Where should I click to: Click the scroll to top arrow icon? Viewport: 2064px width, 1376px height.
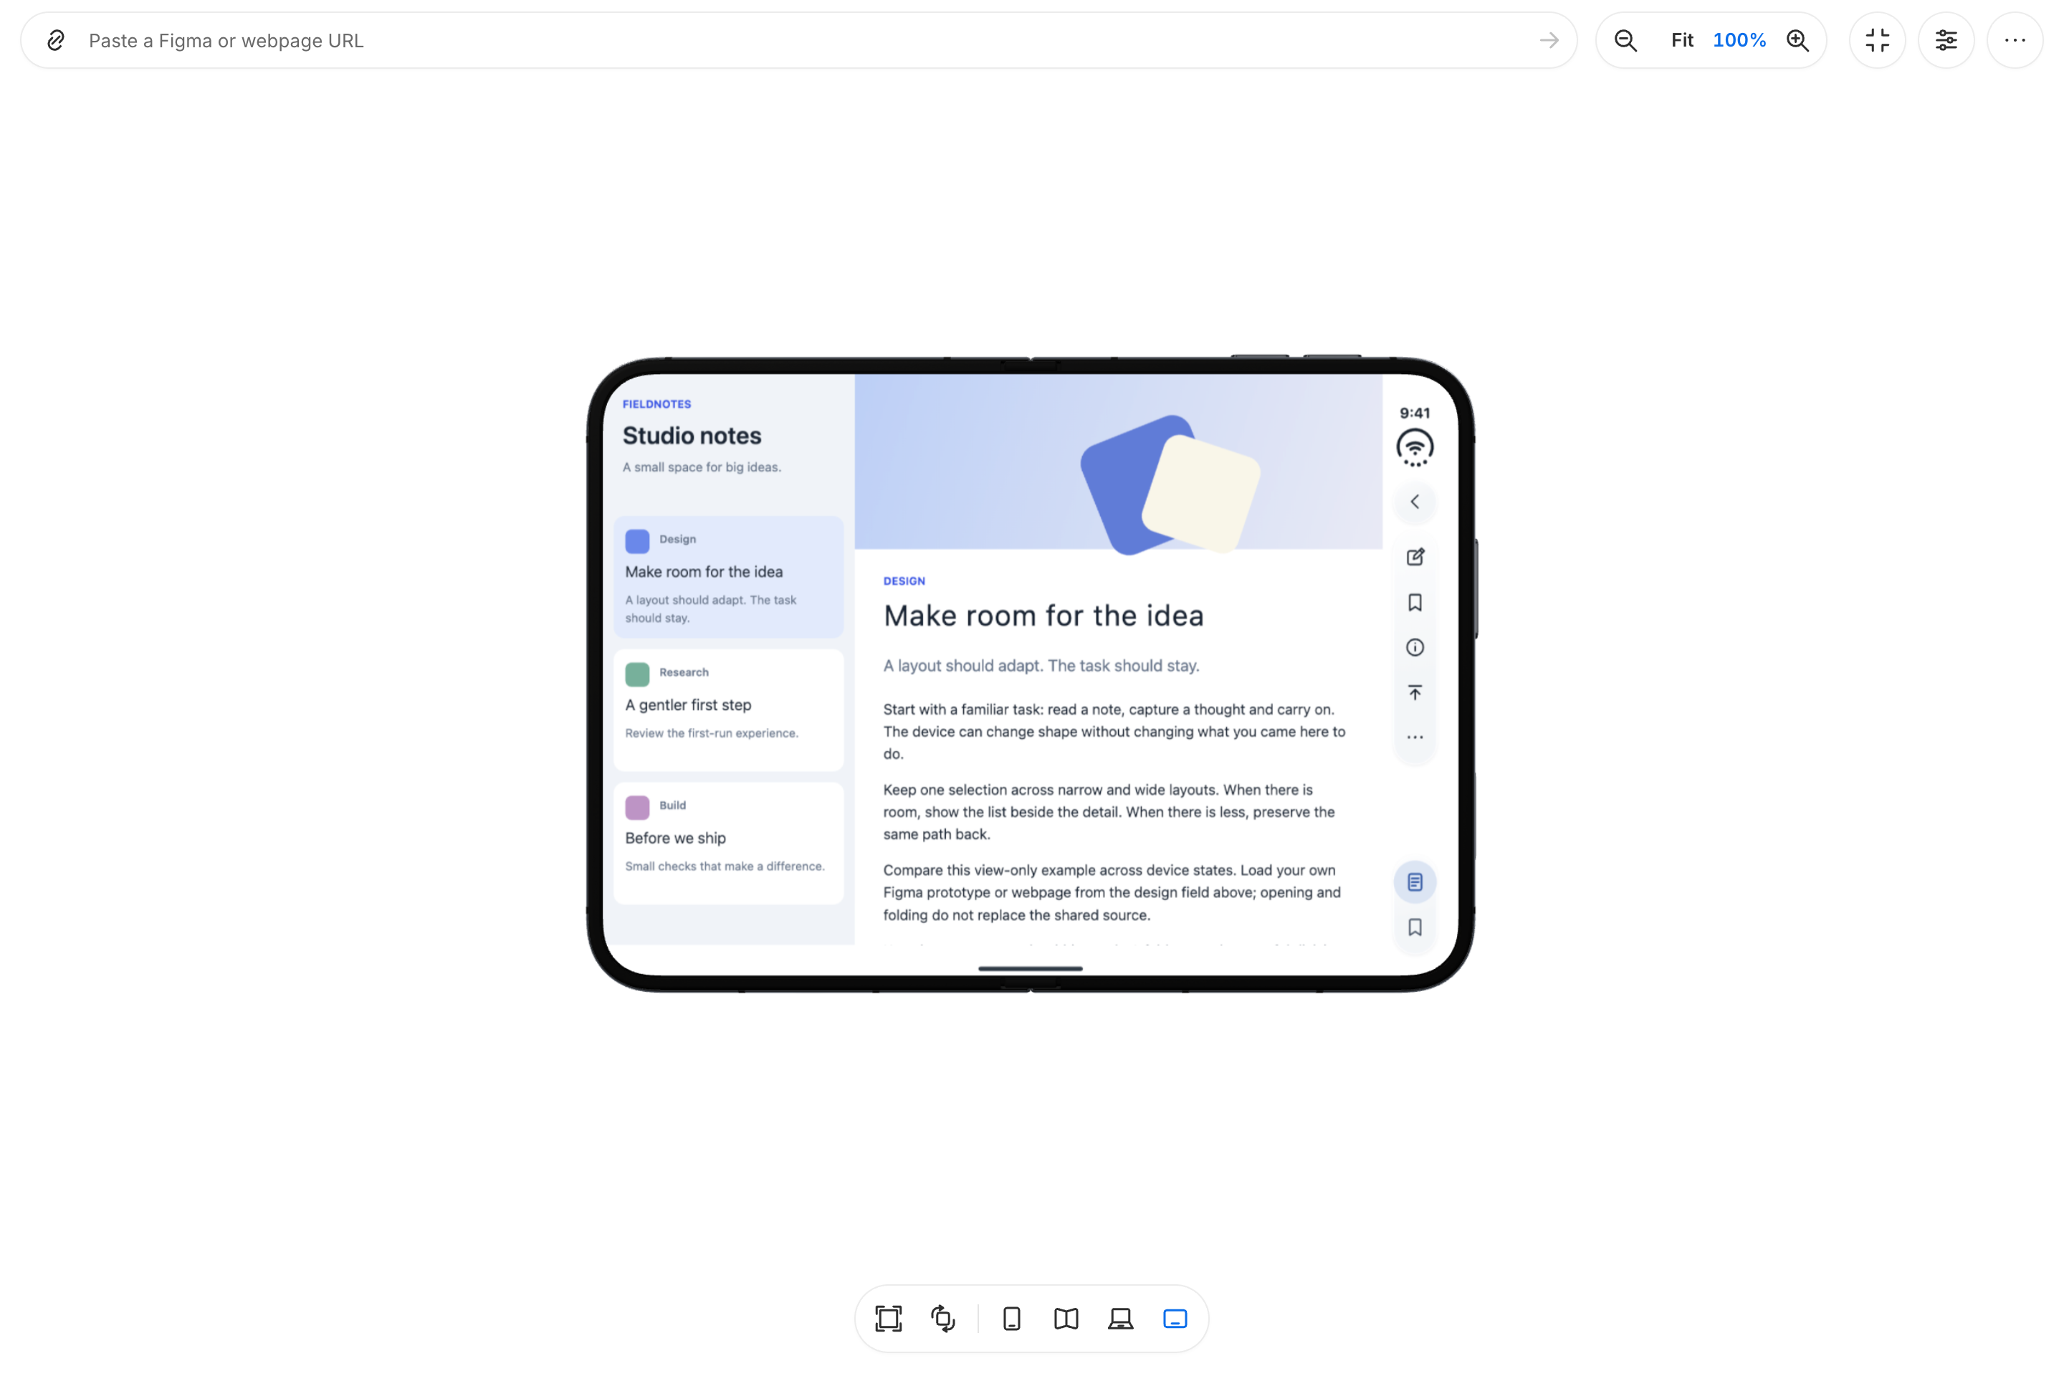pyautogui.click(x=1415, y=692)
